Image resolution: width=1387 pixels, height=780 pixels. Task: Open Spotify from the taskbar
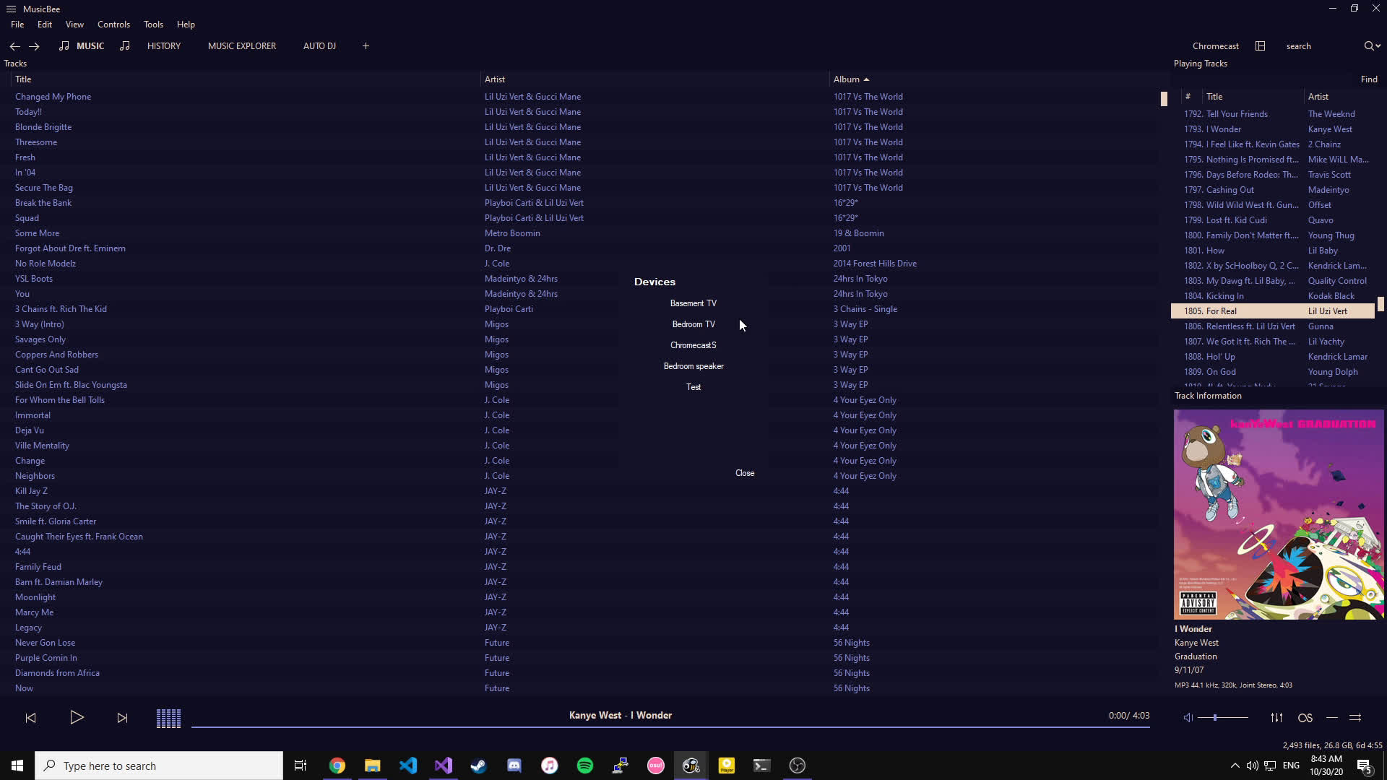coord(585,766)
